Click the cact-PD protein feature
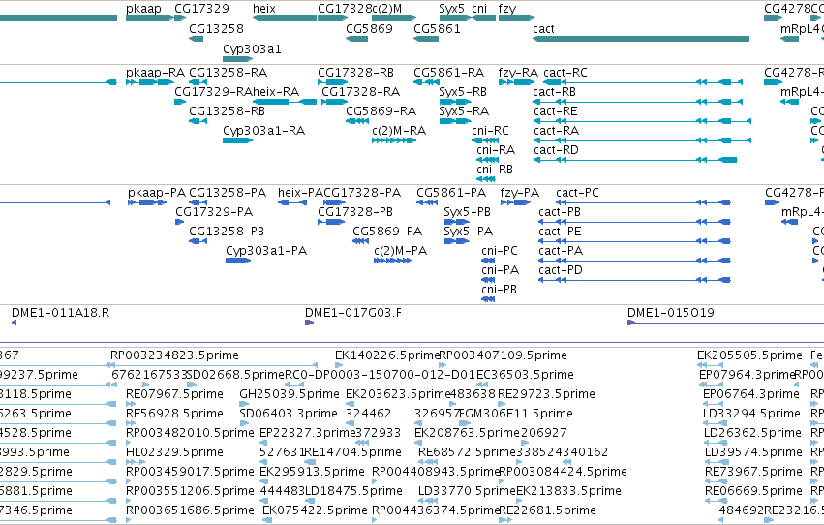This screenshot has height=525, width=824. pos(635,281)
